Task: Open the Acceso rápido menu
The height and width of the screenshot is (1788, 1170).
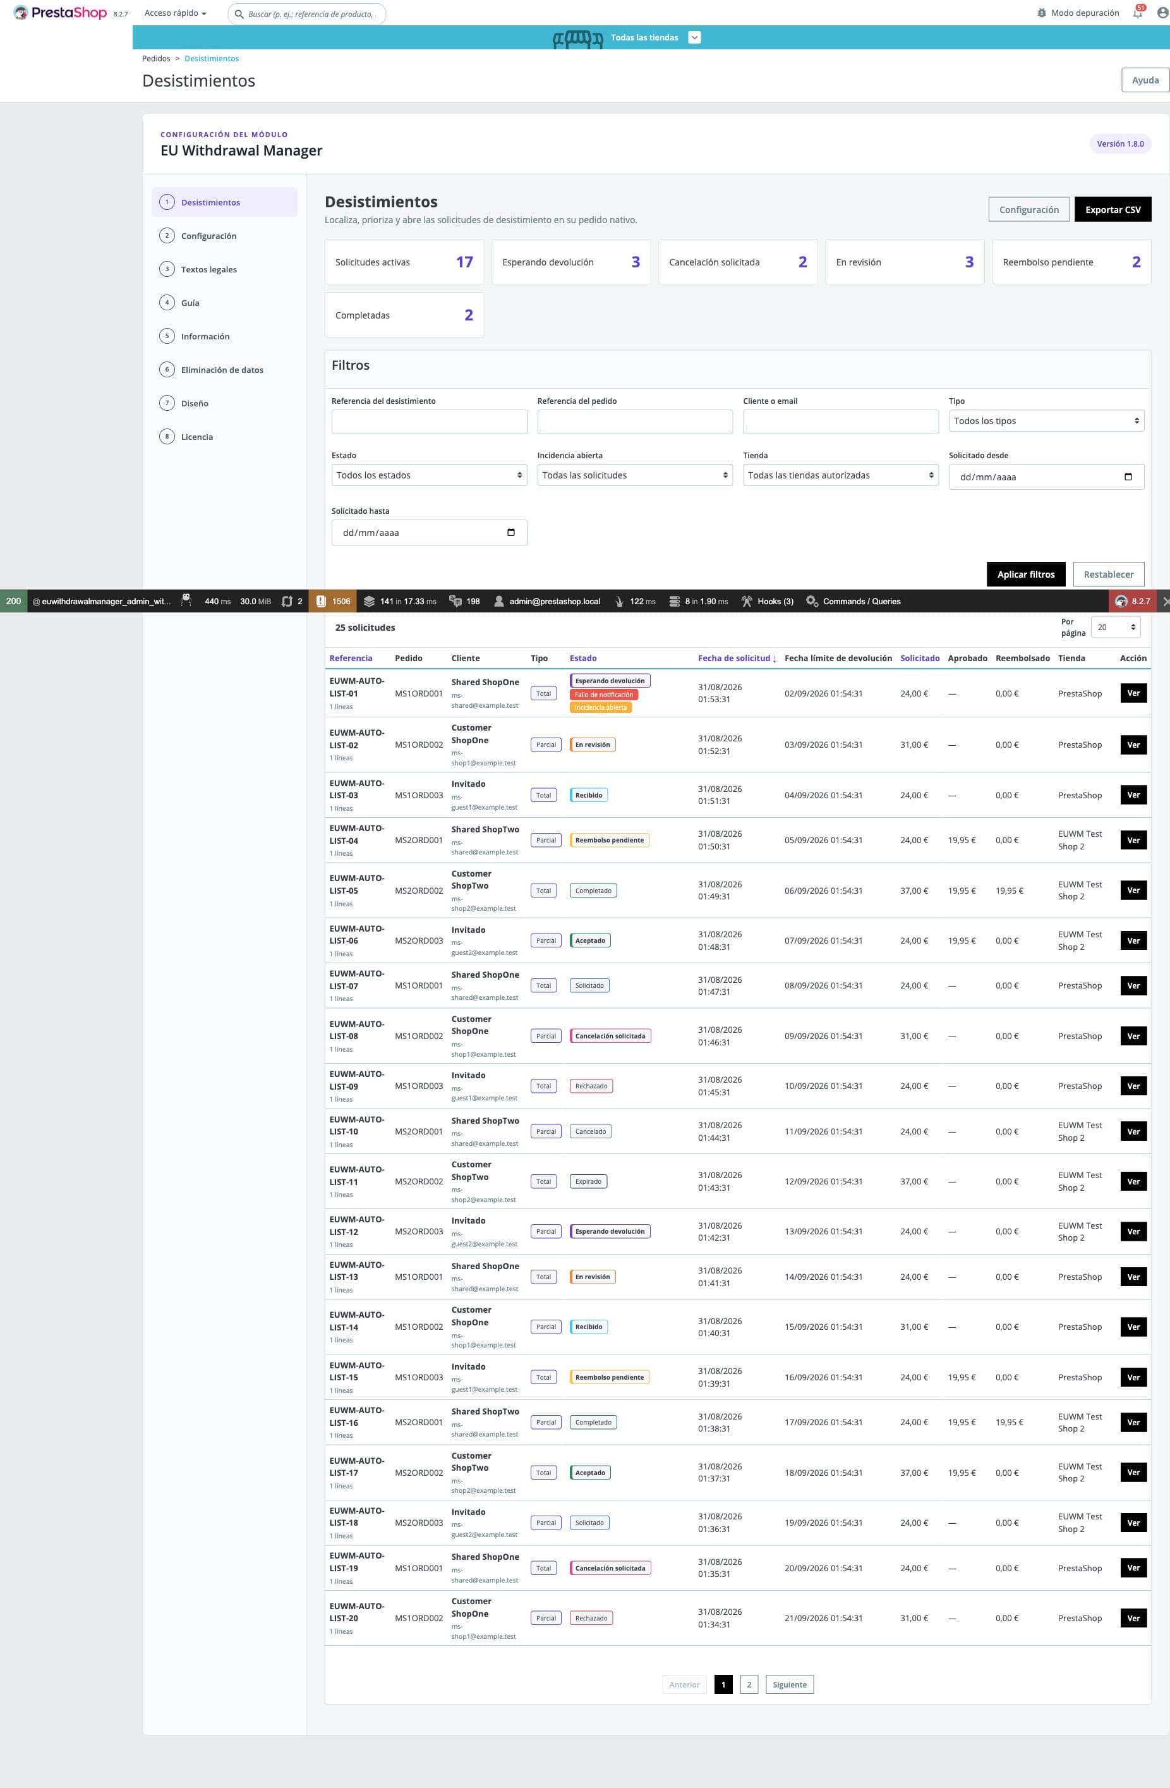Action: [175, 13]
